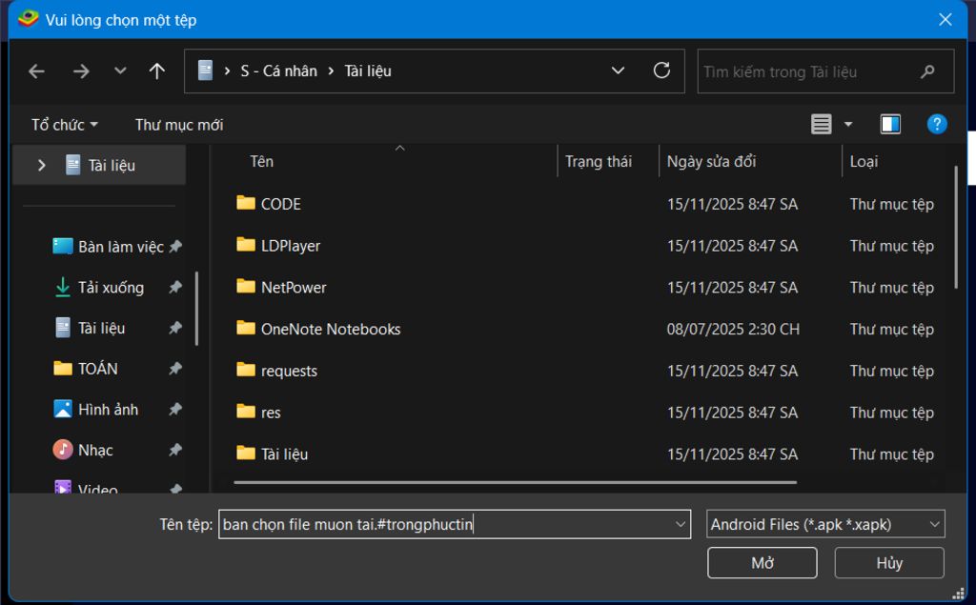Select the 'Tài liệu' folder in the file list
Screen dimensions: 976x605
click(x=284, y=454)
